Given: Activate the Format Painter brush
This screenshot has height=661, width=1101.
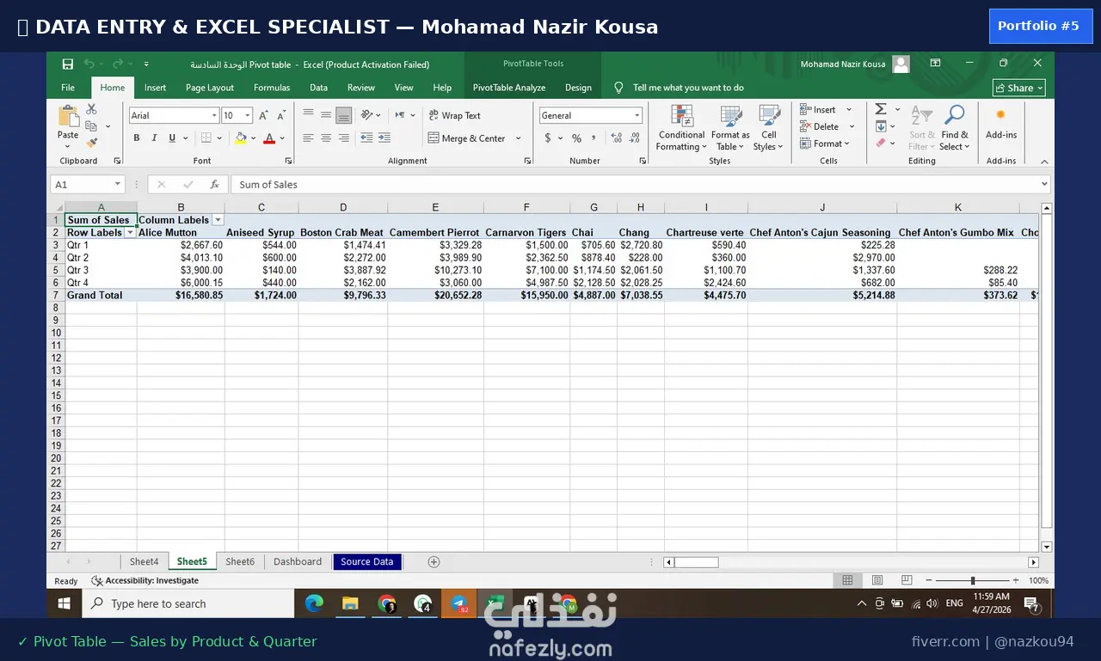Looking at the screenshot, I should pyautogui.click(x=91, y=143).
